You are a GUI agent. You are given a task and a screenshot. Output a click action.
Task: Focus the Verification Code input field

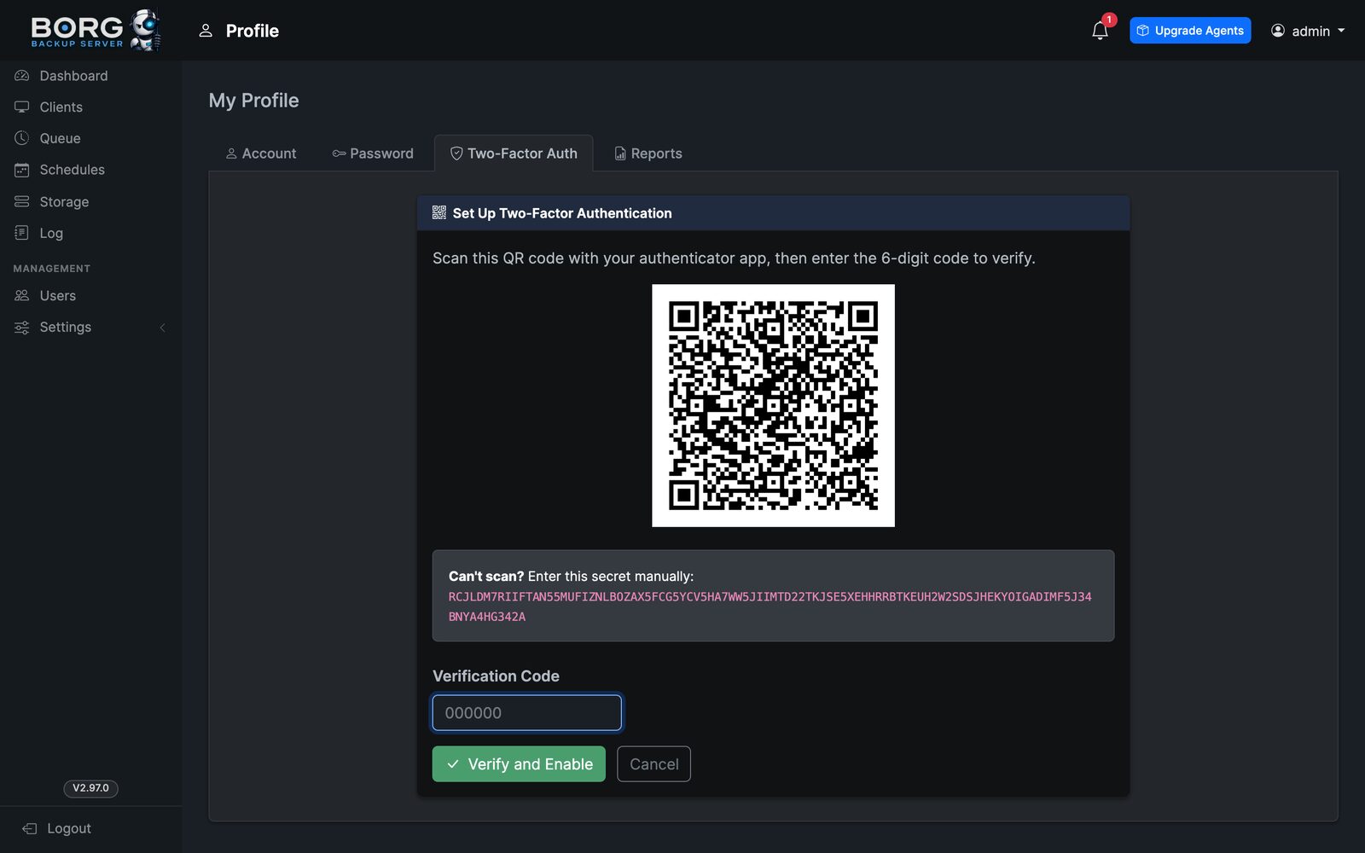pos(527,713)
